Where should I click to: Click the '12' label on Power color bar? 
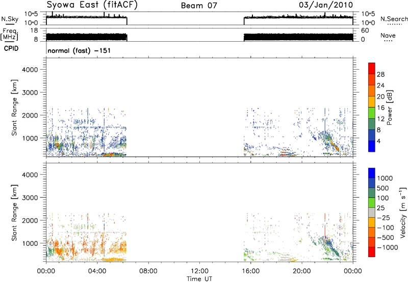380,119
